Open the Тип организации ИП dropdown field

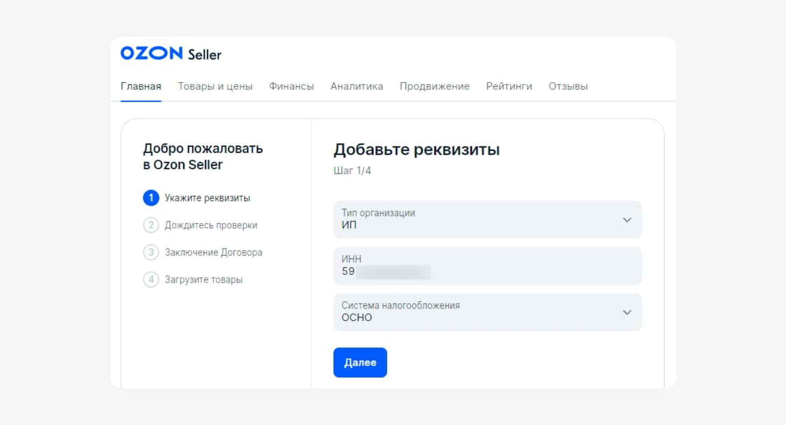(474, 220)
